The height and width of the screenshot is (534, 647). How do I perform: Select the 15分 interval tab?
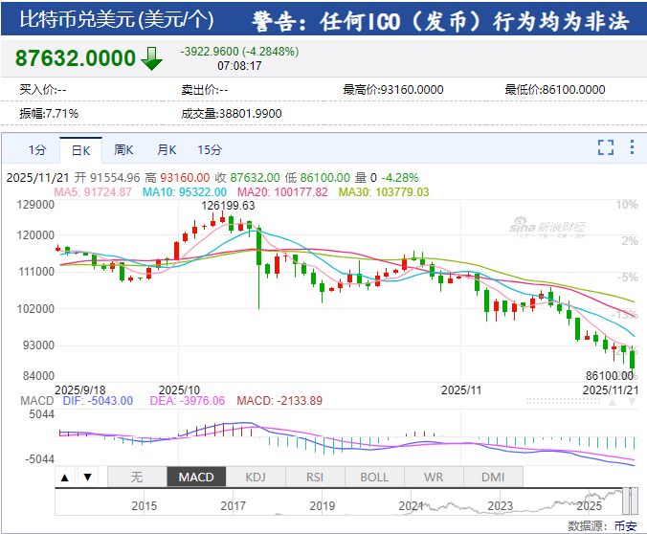[x=210, y=150]
